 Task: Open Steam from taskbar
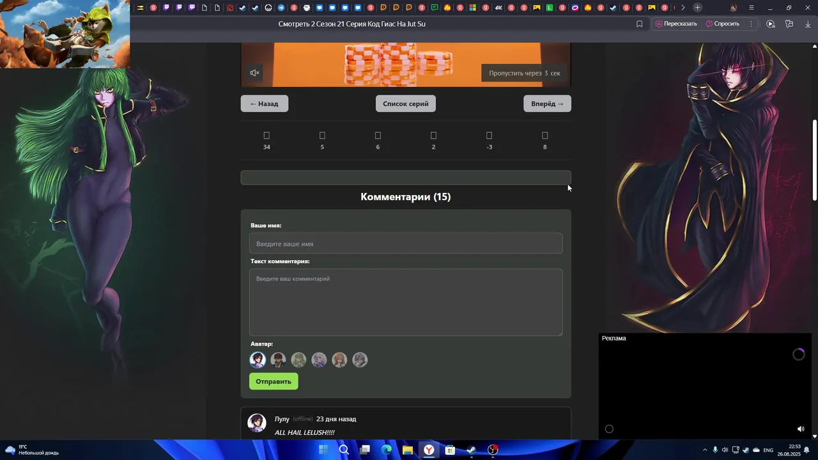click(471, 450)
